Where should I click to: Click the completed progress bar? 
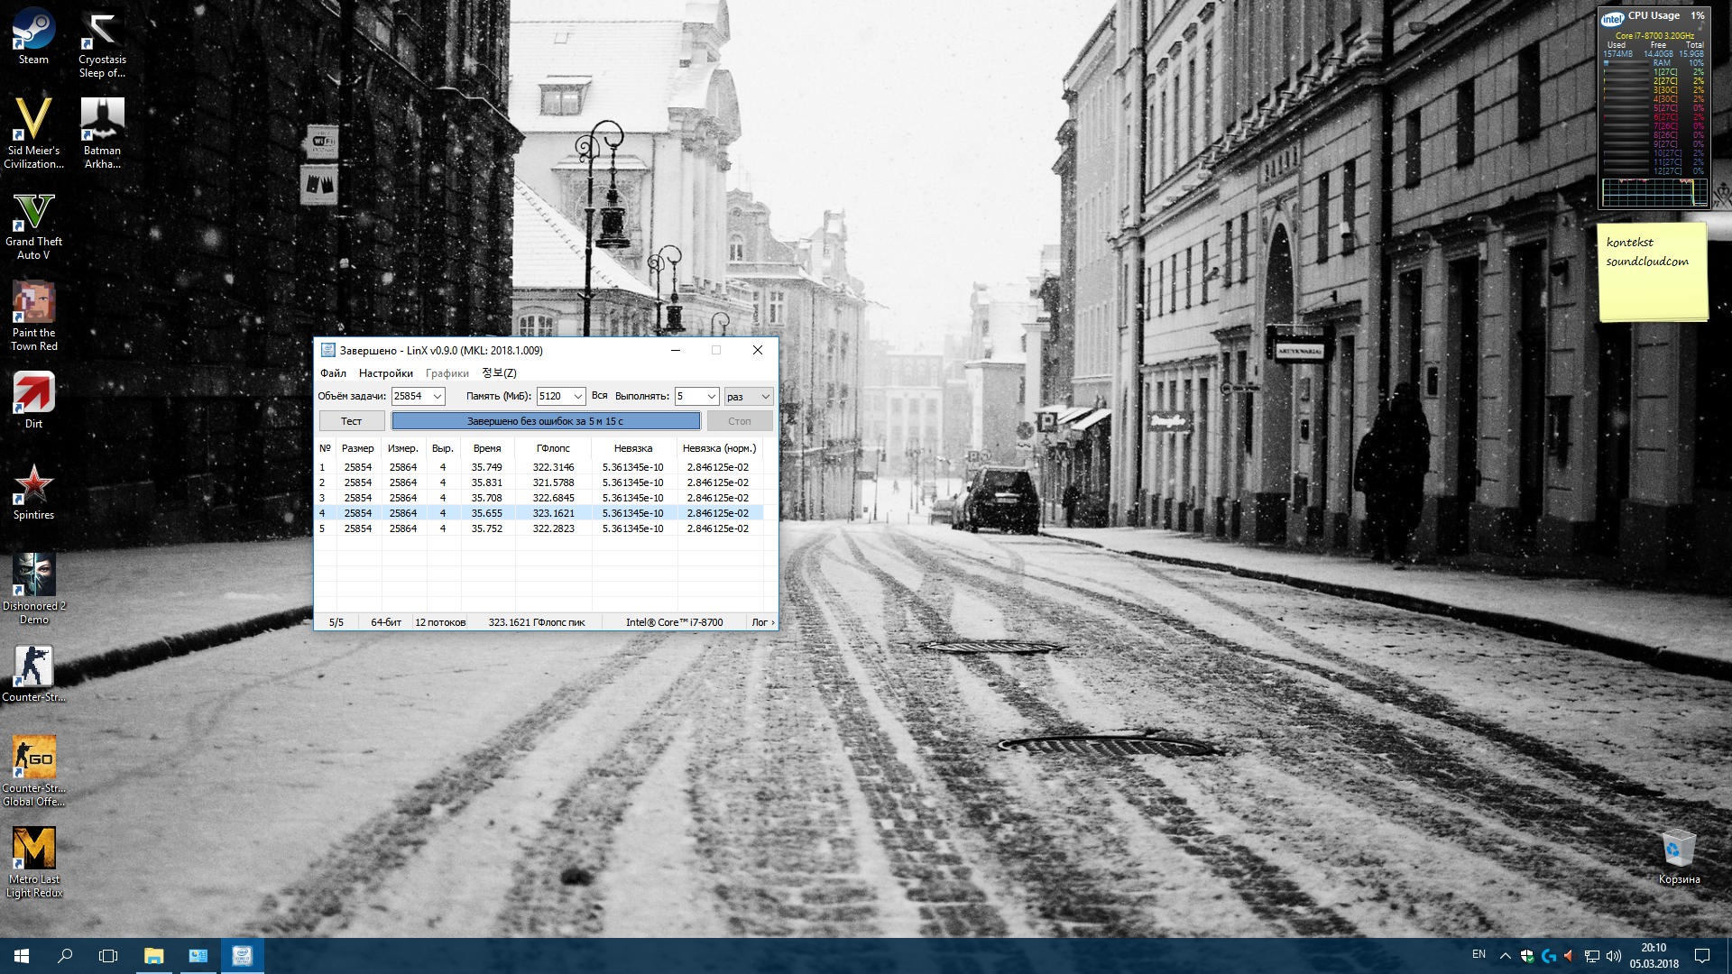click(545, 421)
